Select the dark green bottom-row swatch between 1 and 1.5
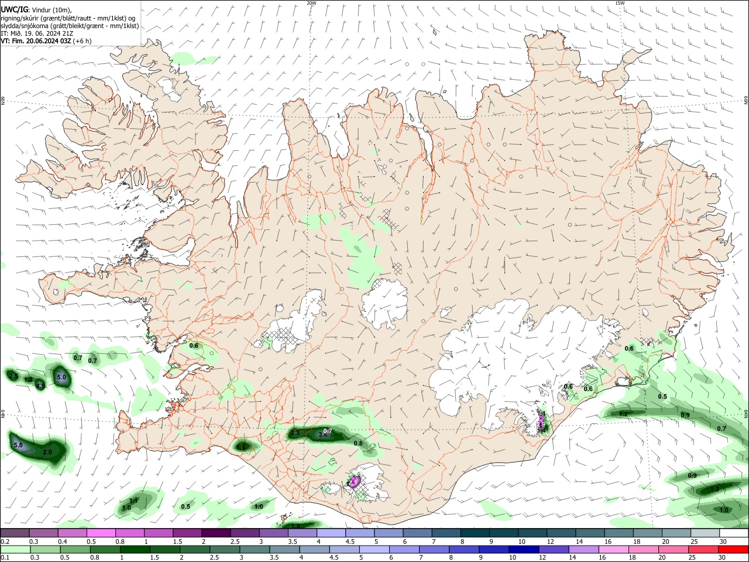 134,549
